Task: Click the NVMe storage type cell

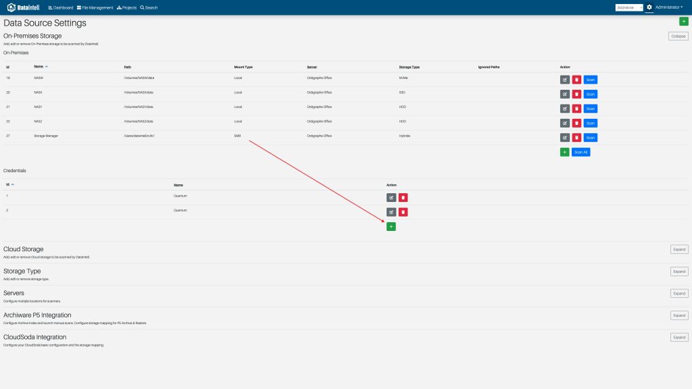Action: (x=403, y=78)
